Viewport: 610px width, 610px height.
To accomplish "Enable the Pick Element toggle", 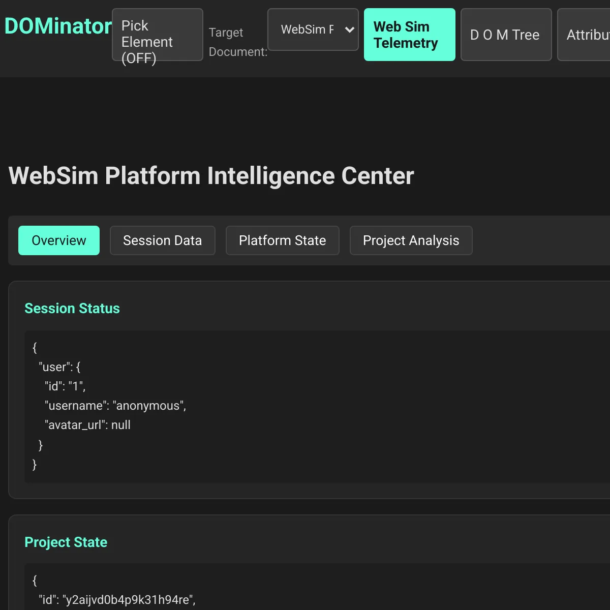I will (x=157, y=35).
